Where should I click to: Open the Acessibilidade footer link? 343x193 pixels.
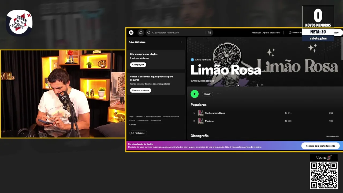156,121
